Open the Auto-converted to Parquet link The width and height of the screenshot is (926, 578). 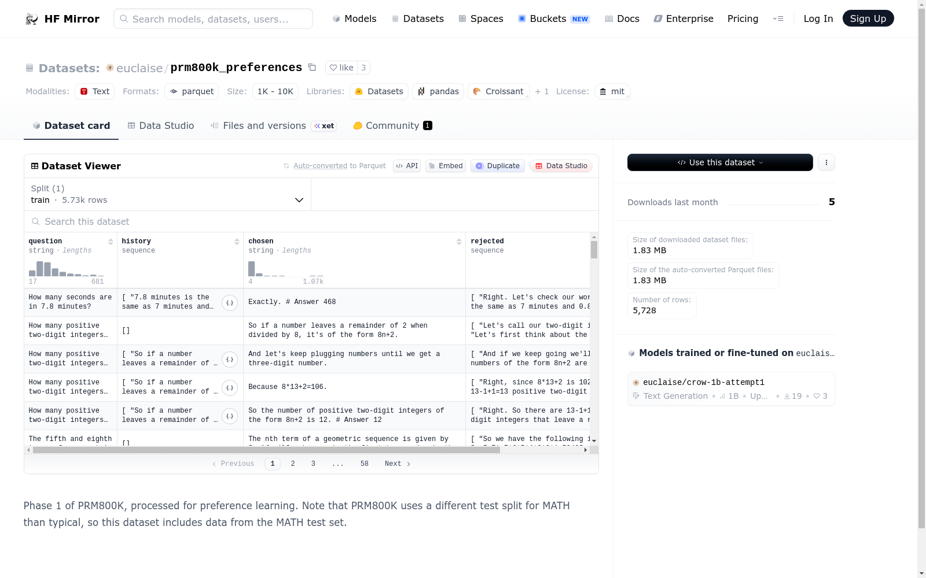coord(320,166)
